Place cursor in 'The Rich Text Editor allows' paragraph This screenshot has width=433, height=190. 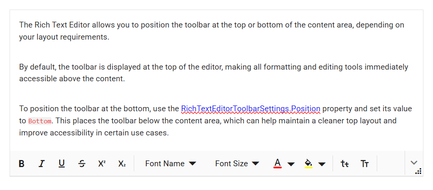click(x=212, y=31)
